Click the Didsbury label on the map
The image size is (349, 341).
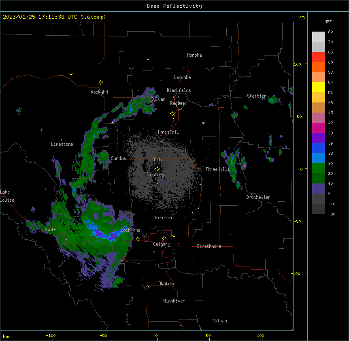click(x=155, y=175)
